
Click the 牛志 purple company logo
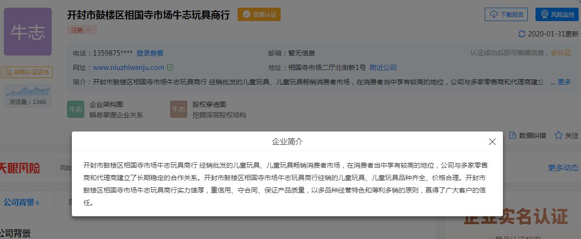[x=28, y=32]
